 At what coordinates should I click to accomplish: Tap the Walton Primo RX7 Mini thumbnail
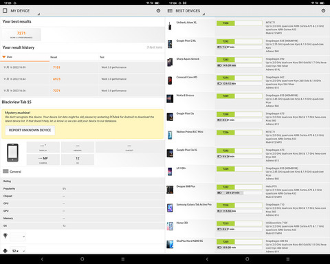[170, 135]
